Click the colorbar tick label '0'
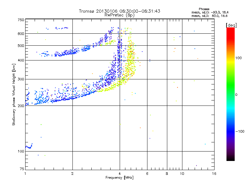This screenshot has width=252, height=189. tap(236, 94)
